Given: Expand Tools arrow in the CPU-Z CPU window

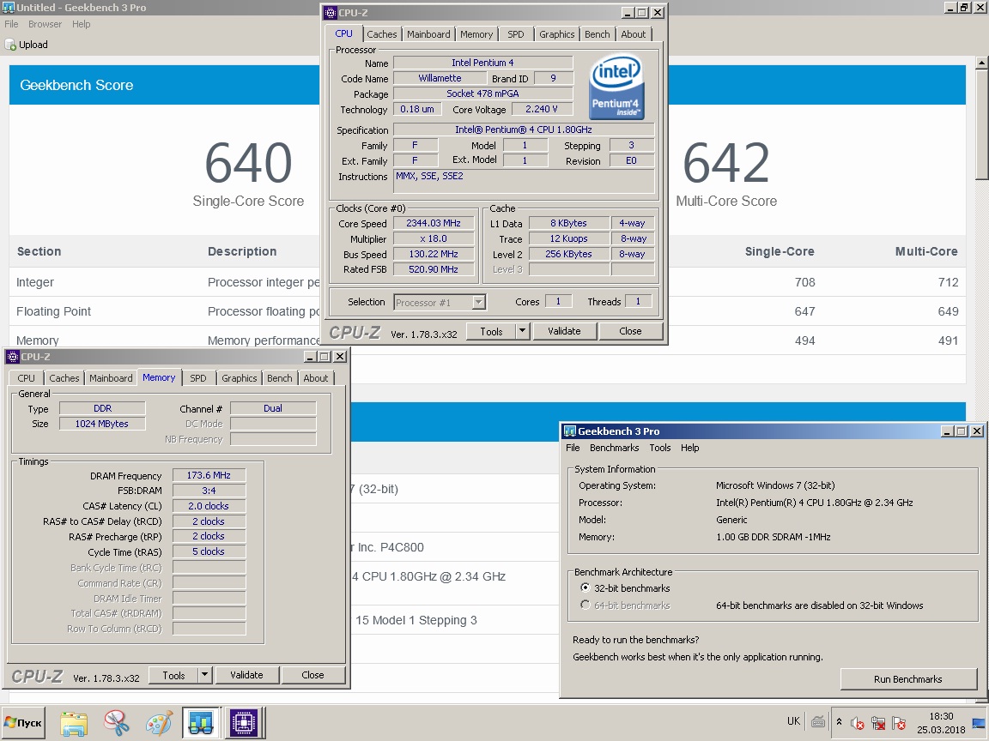Looking at the screenshot, I should [522, 331].
